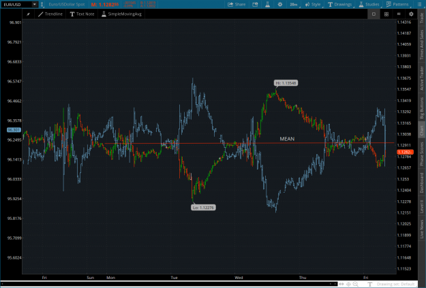Screen dimensions: 426x288
Task: Click the EUR/USD symbol input field
Action: (16, 4)
